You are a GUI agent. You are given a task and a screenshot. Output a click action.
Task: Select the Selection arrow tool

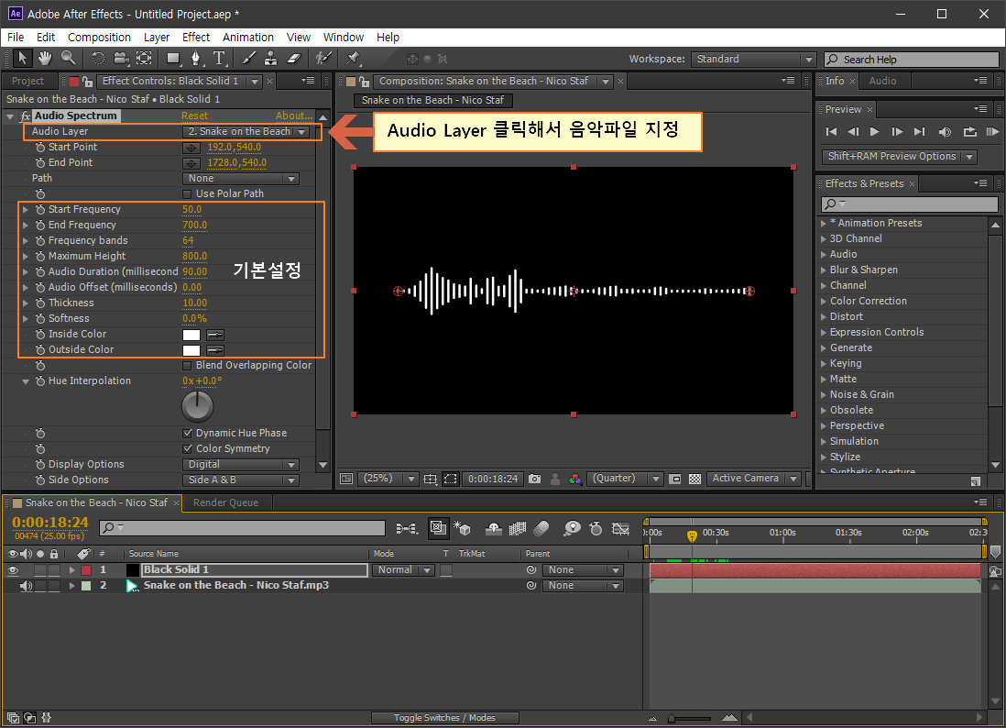pos(22,59)
